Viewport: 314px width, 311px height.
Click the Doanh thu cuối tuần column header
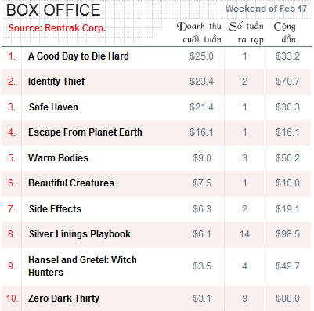pos(199,33)
